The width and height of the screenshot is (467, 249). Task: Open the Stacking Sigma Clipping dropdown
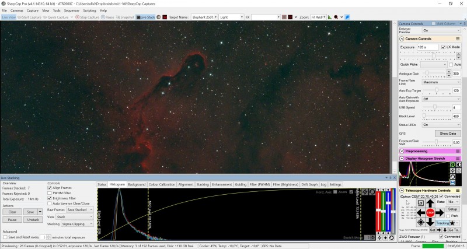click(x=77, y=224)
